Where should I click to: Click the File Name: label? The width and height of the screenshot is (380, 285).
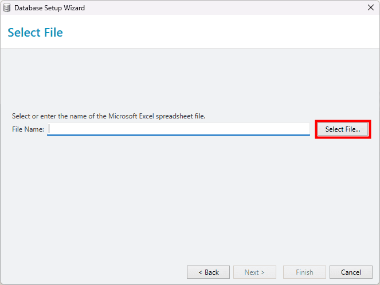pyautogui.click(x=28, y=129)
